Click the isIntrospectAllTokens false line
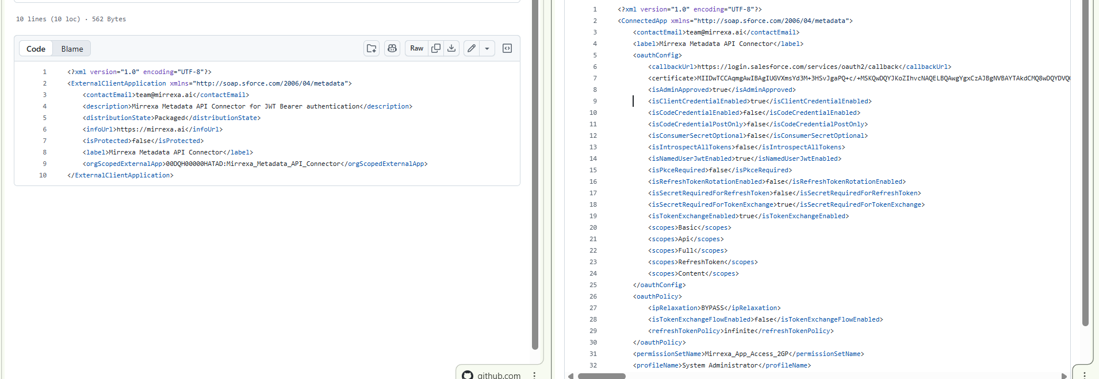This screenshot has width=1099, height=379. point(746,147)
